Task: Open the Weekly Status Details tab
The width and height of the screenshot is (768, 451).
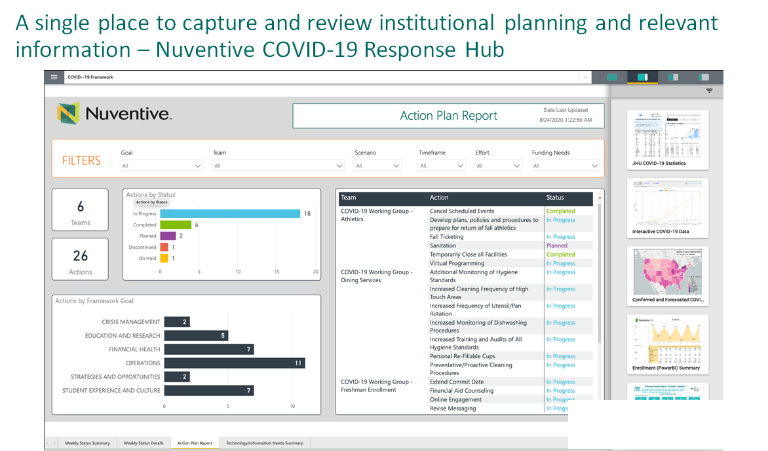Action: click(x=144, y=443)
